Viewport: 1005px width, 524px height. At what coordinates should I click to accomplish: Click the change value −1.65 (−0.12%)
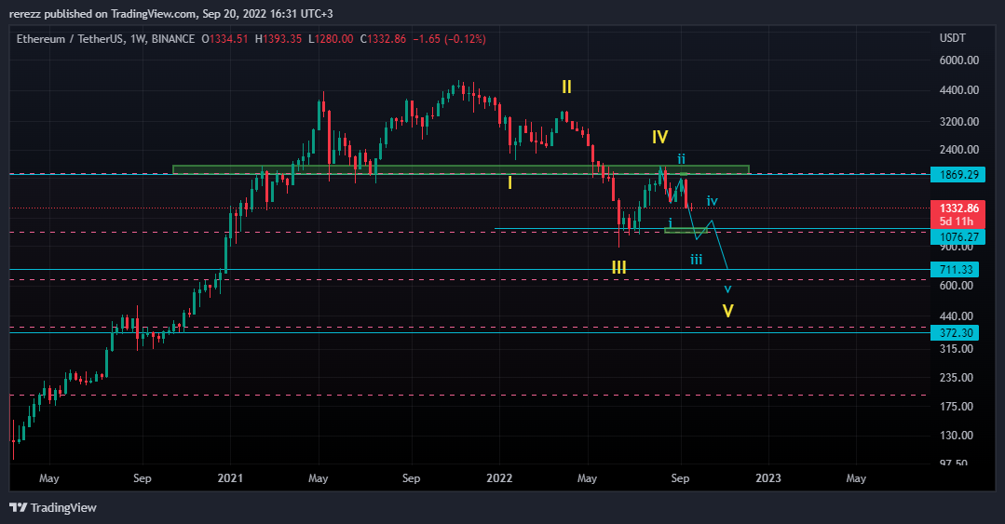pos(449,39)
